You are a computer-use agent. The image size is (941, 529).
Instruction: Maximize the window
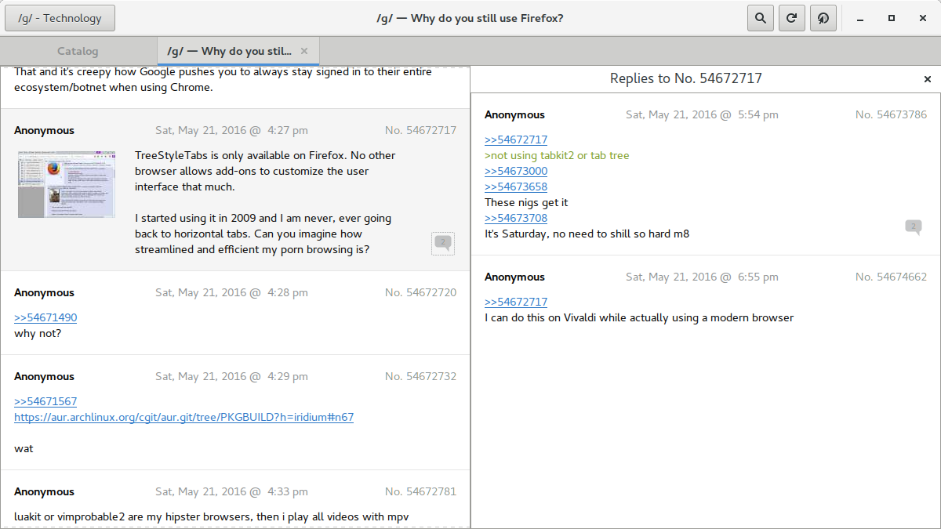click(x=892, y=18)
